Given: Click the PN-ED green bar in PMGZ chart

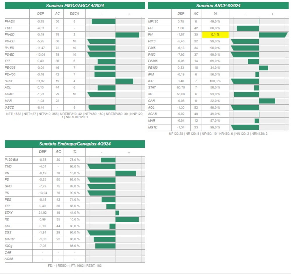Looking at the screenshot, I should 127,35.
